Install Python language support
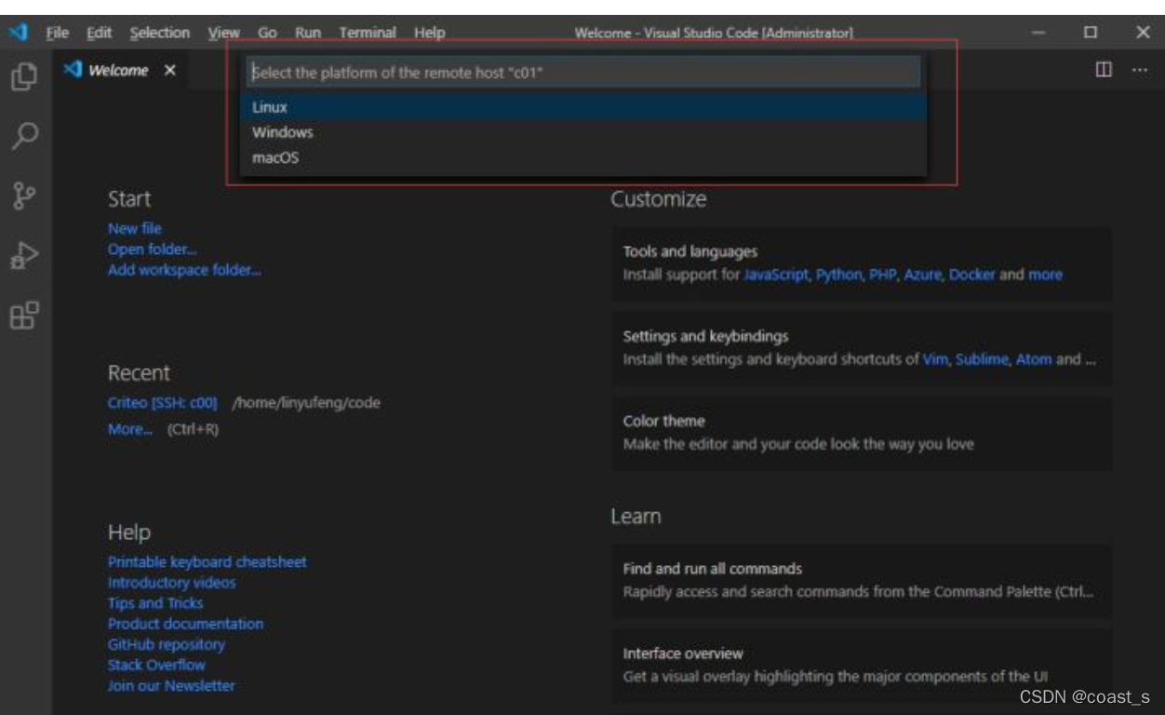 click(839, 275)
